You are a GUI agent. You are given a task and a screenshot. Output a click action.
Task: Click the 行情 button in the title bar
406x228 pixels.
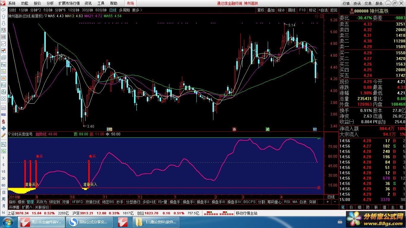(x=346, y=3)
